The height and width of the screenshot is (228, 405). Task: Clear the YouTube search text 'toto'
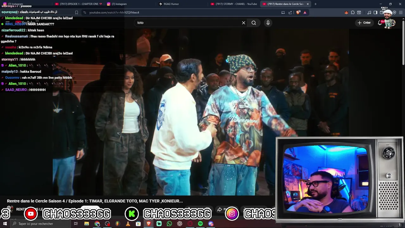tap(244, 23)
